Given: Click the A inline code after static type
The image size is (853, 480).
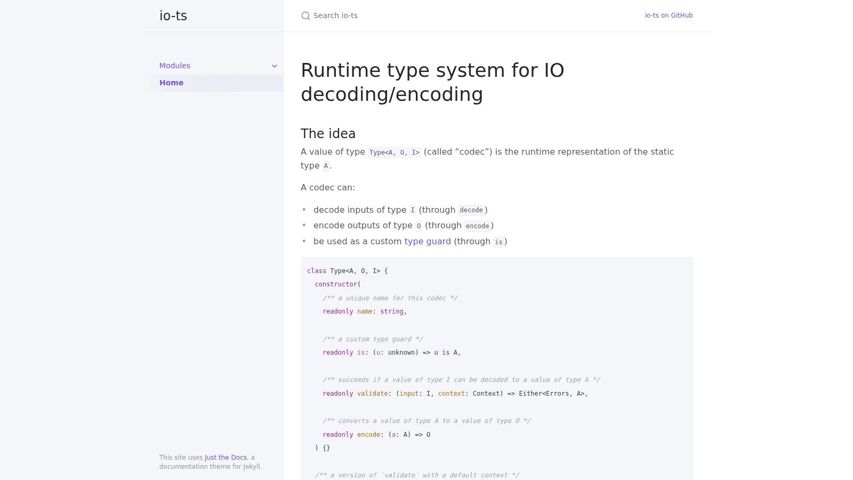Looking at the screenshot, I should tap(325, 166).
